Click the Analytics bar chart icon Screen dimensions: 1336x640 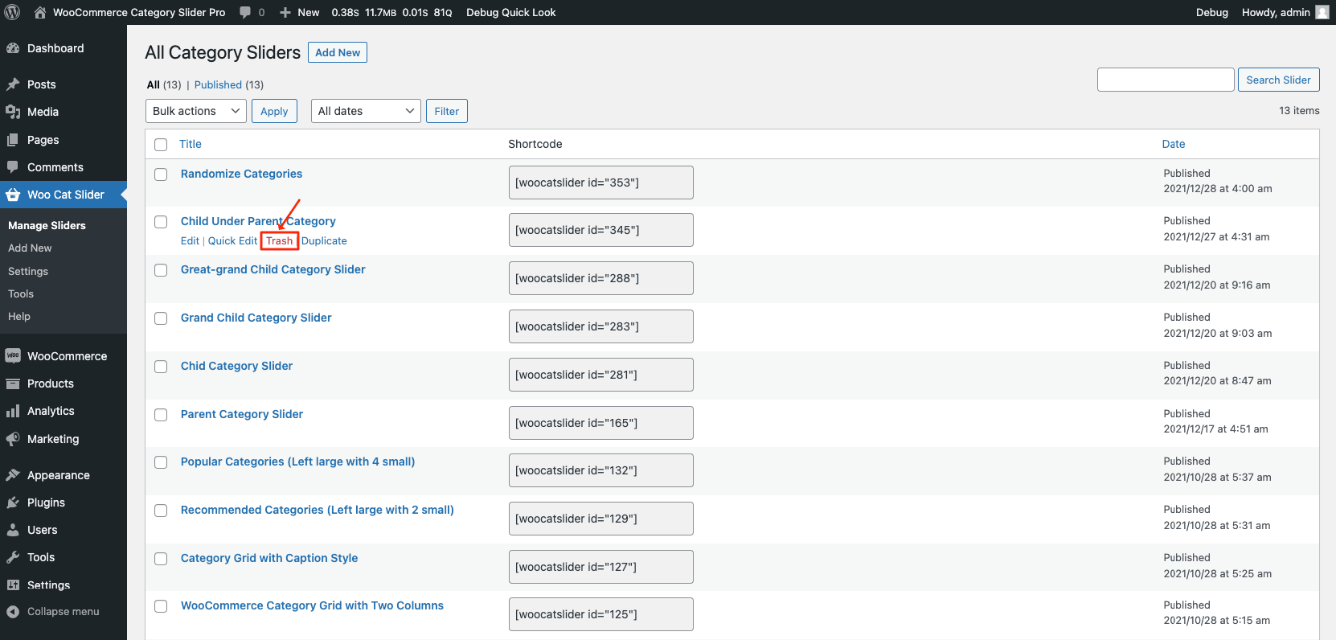(x=13, y=411)
